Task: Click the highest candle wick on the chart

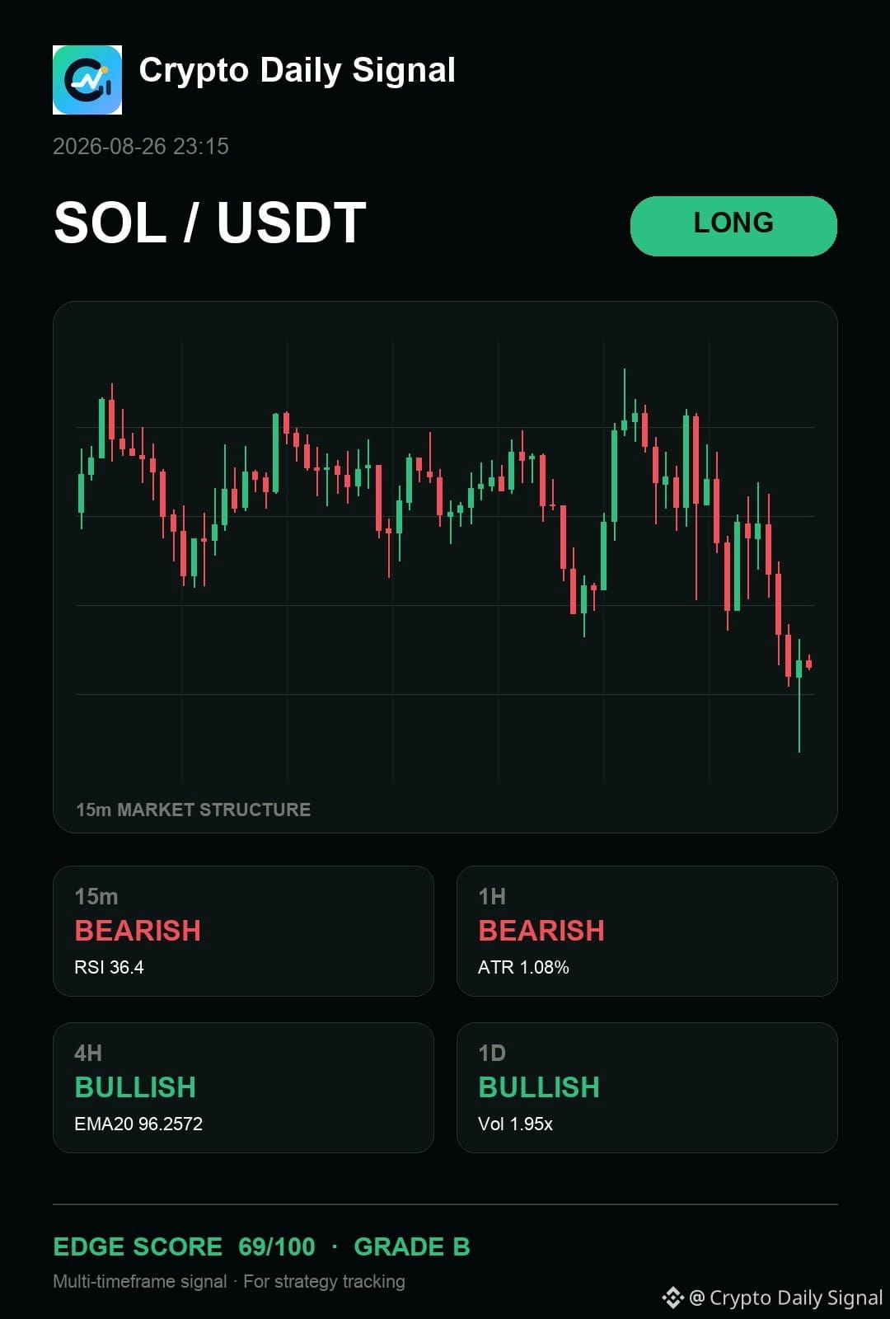Action: [x=625, y=394]
